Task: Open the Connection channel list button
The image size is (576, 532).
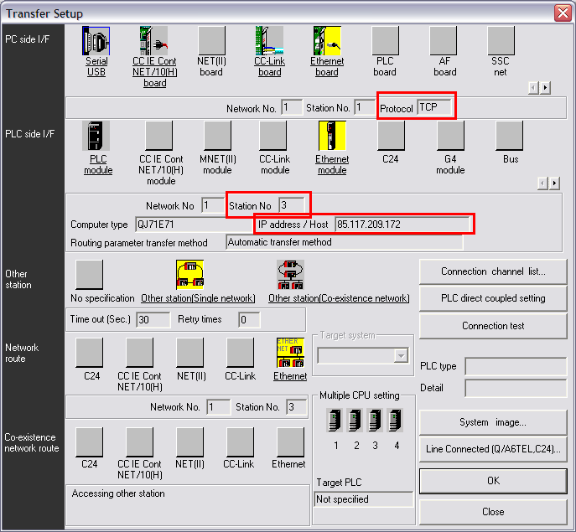Action: point(493,271)
